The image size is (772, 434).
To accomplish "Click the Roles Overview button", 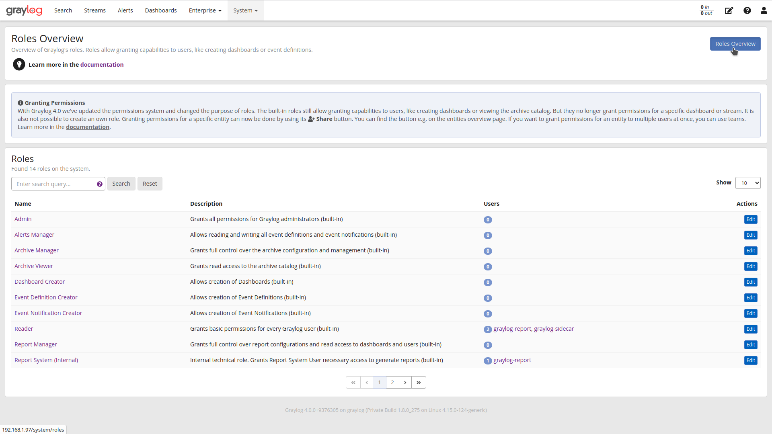I will [x=735, y=43].
